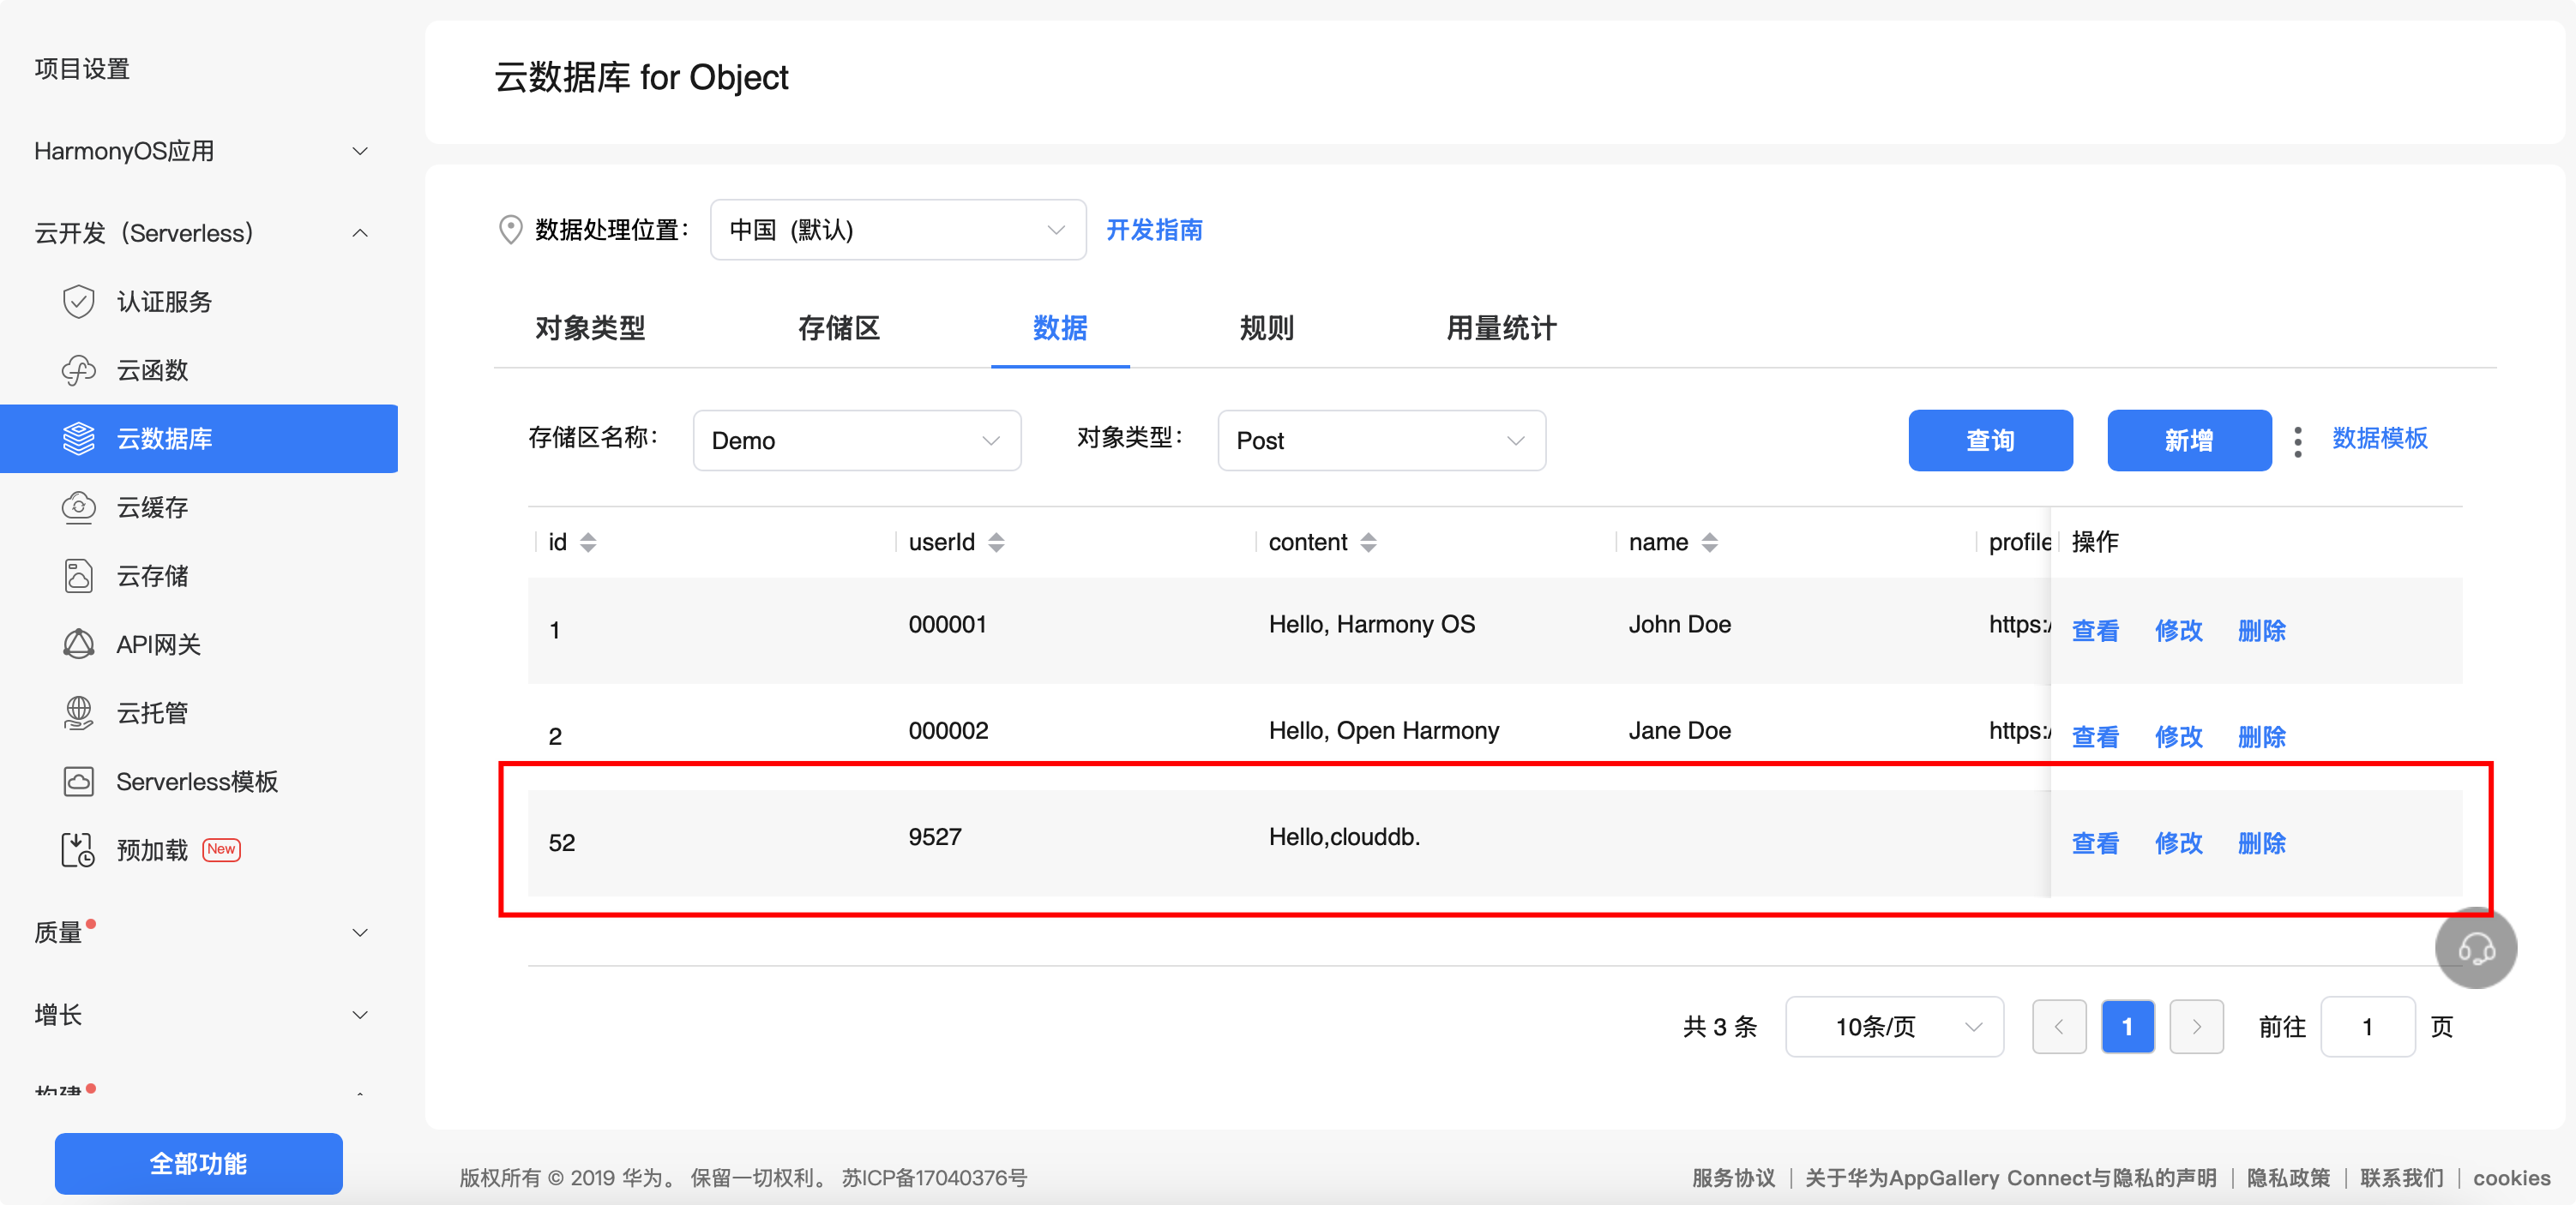This screenshot has width=2576, height=1205.
Task: Click the 'John Doe' name cell
Action: click(1680, 625)
